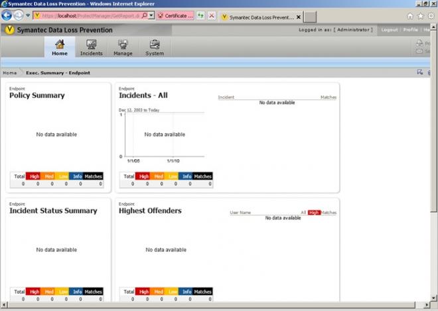Click the red Stop loading icon
This screenshot has width=438, height=311.
pyautogui.click(x=212, y=16)
